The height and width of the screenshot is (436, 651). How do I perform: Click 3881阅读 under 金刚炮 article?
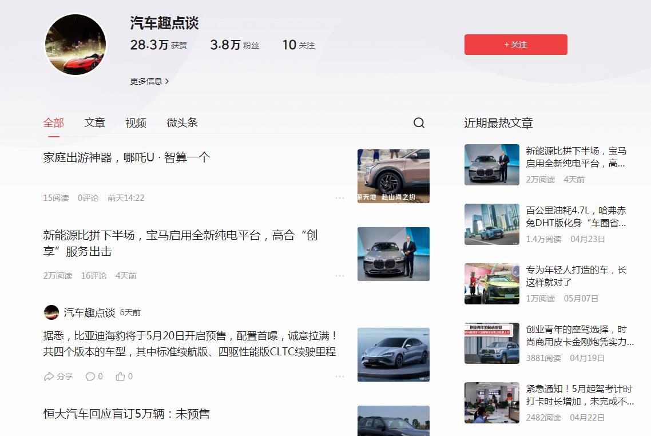coord(543,358)
